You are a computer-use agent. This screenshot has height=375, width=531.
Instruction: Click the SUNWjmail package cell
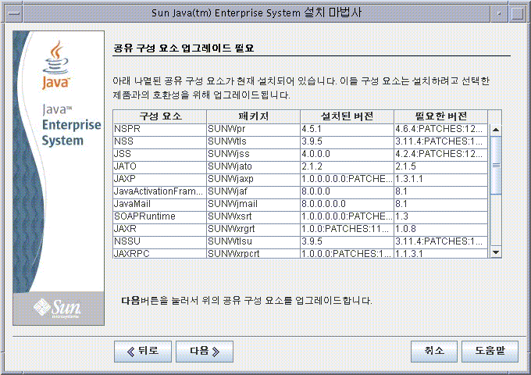point(253,204)
